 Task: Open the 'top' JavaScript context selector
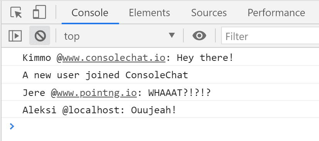point(119,36)
